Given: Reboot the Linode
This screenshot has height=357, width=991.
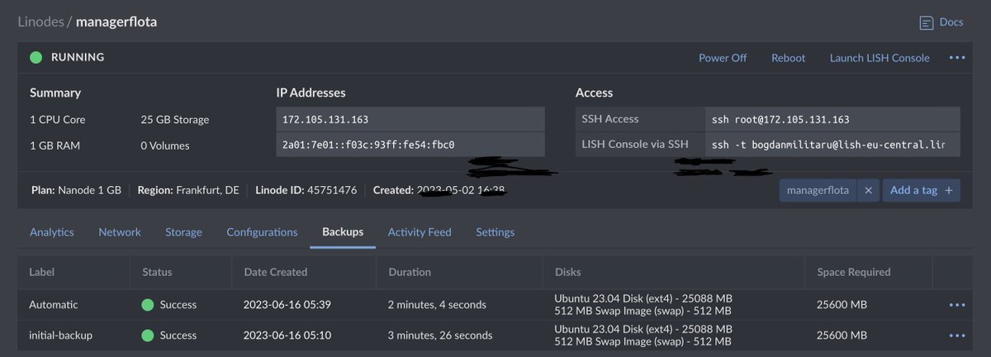Looking at the screenshot, I should tap(788, 58).
